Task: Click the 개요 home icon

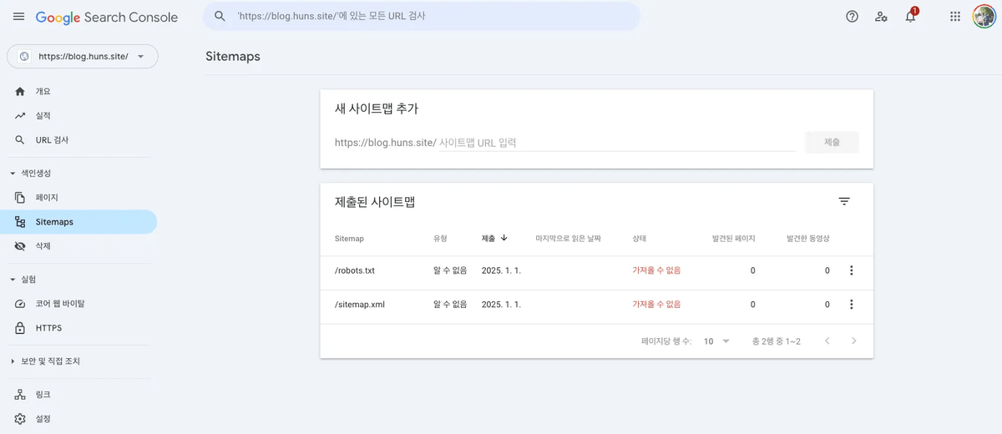Action: (x=20, y=91)
